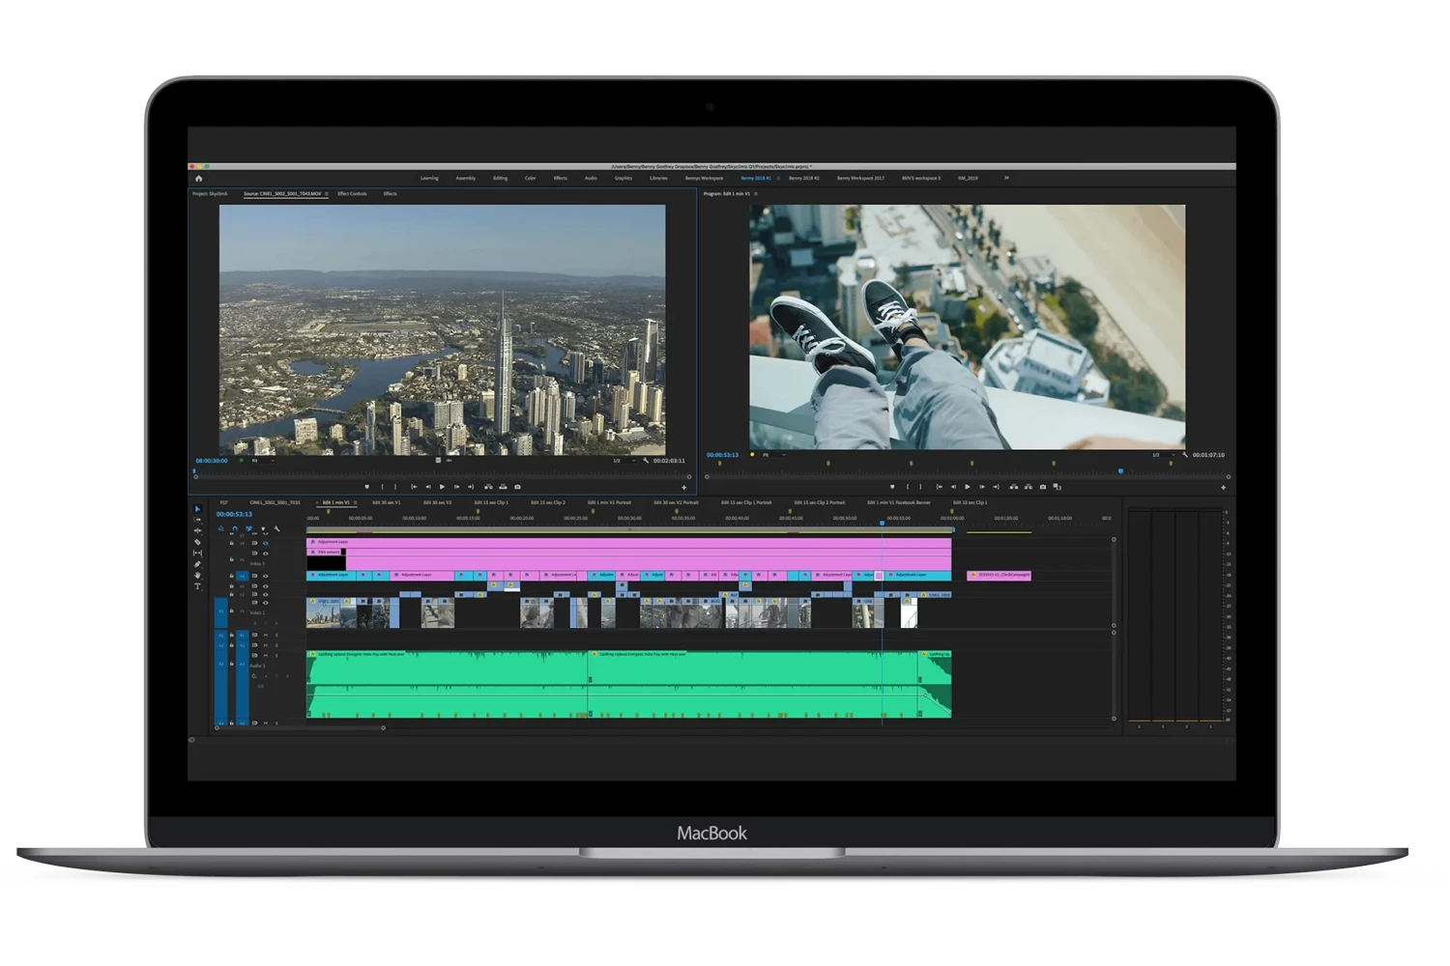Toggle Video 1 track output eye
The height and width of the screenshot is (966, 1450).
point(266,603)
